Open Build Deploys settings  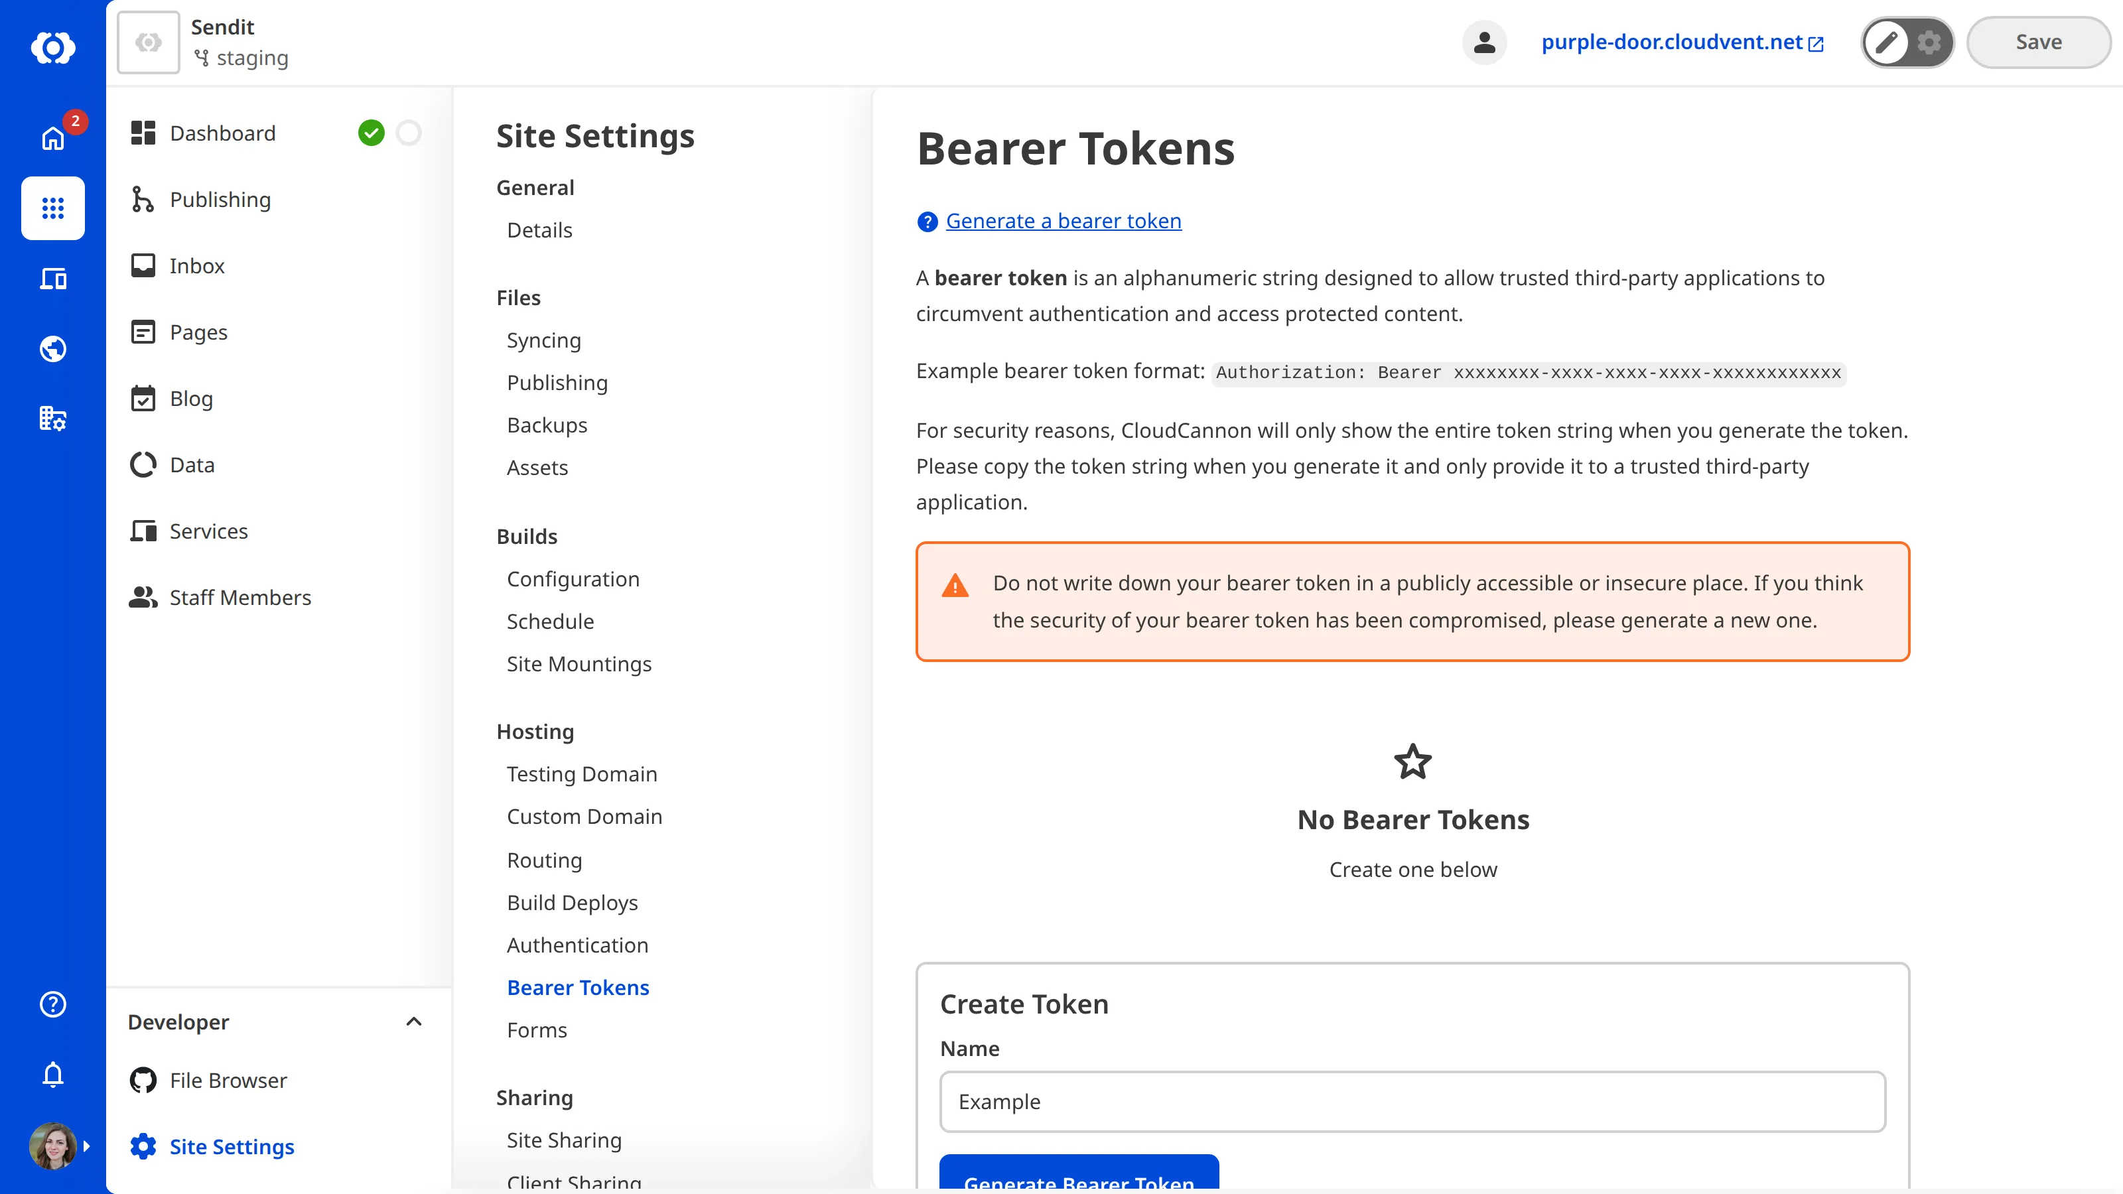click(572, 902)
